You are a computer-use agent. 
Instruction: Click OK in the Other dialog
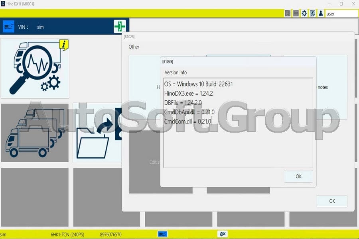click(332, 201)
